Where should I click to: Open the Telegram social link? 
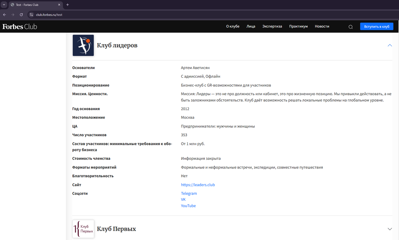(x=189, y=193)
